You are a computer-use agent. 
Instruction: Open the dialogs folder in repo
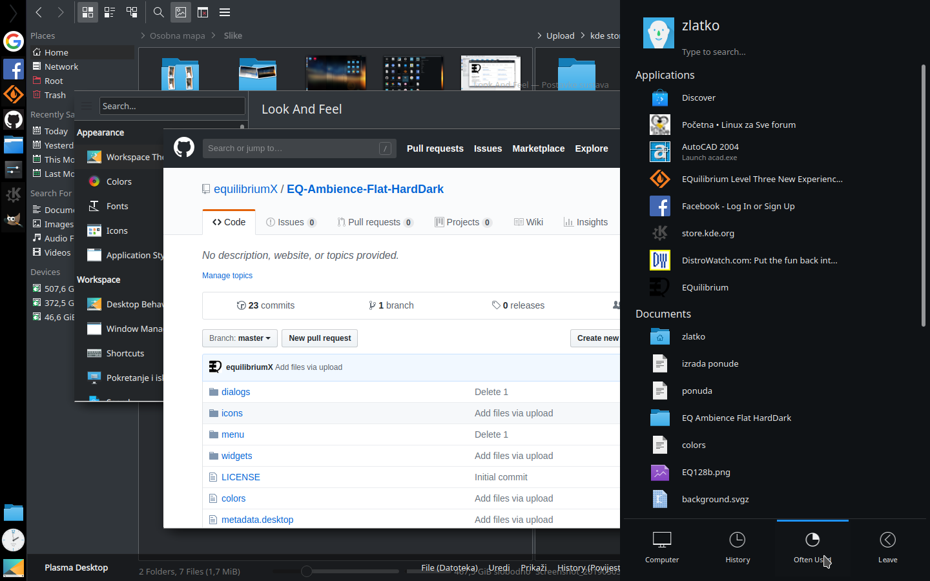(236, 392)
